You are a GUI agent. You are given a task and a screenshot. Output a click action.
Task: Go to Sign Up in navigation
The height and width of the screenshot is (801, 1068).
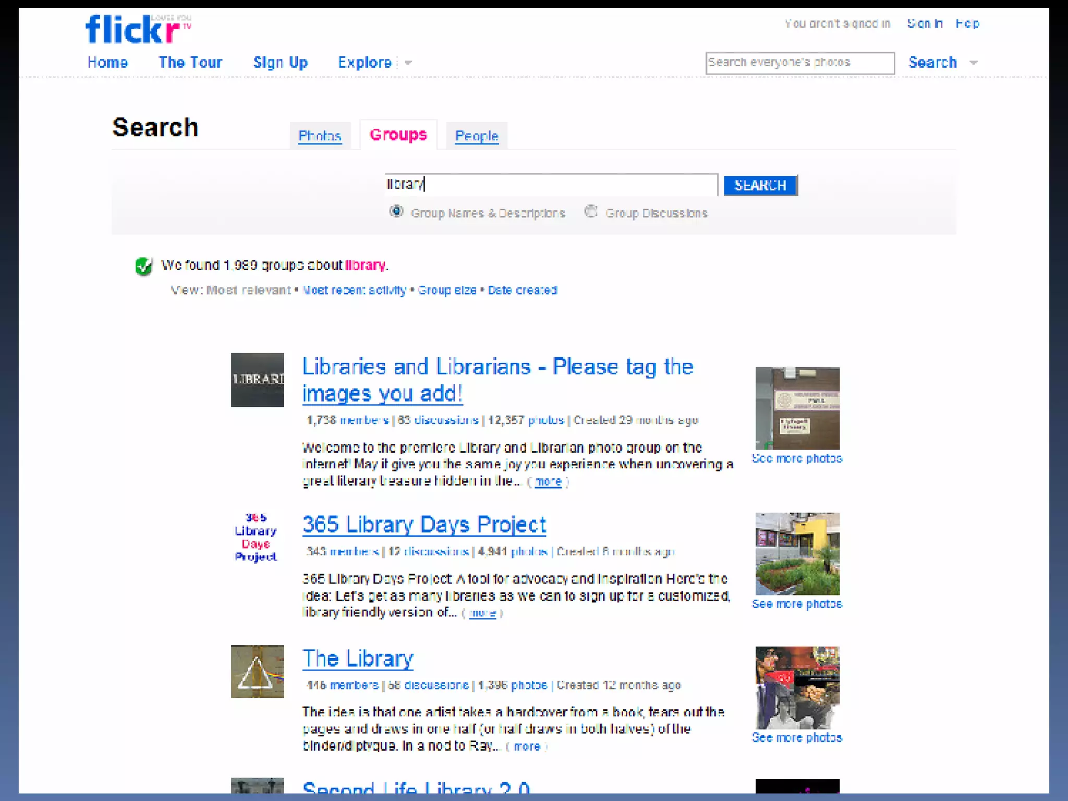pyautogui.click(x=280, y=63)
